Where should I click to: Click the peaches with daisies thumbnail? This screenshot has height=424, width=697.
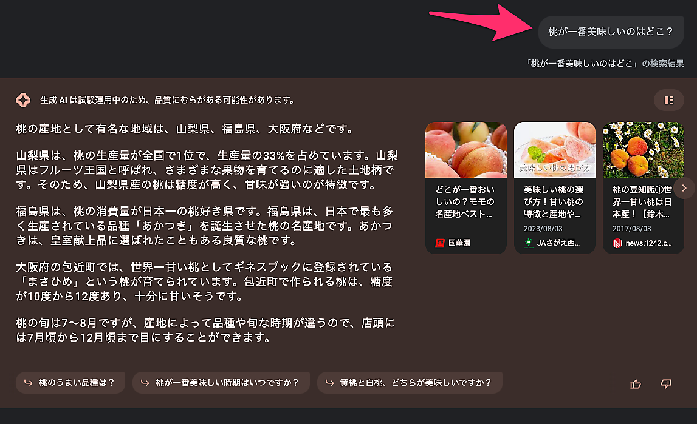643,150
